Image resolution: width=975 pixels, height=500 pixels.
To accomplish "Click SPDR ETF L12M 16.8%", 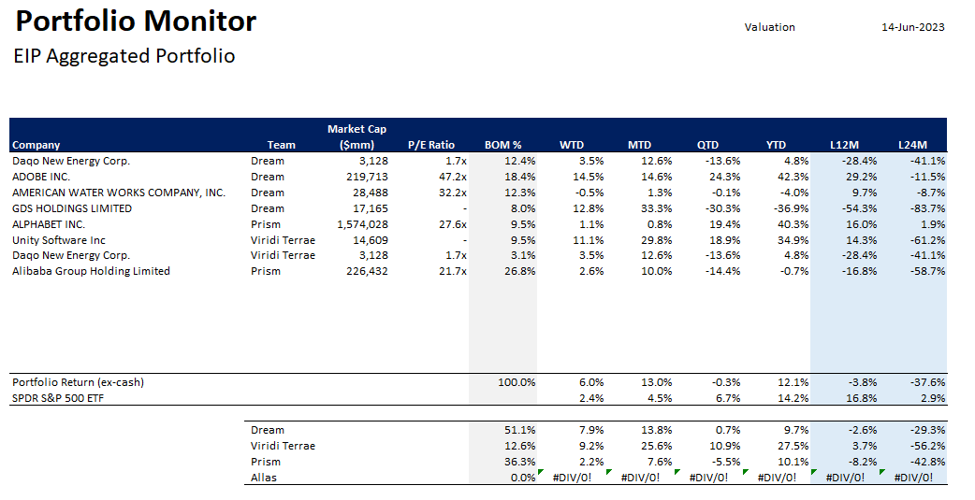I will 862,398.
